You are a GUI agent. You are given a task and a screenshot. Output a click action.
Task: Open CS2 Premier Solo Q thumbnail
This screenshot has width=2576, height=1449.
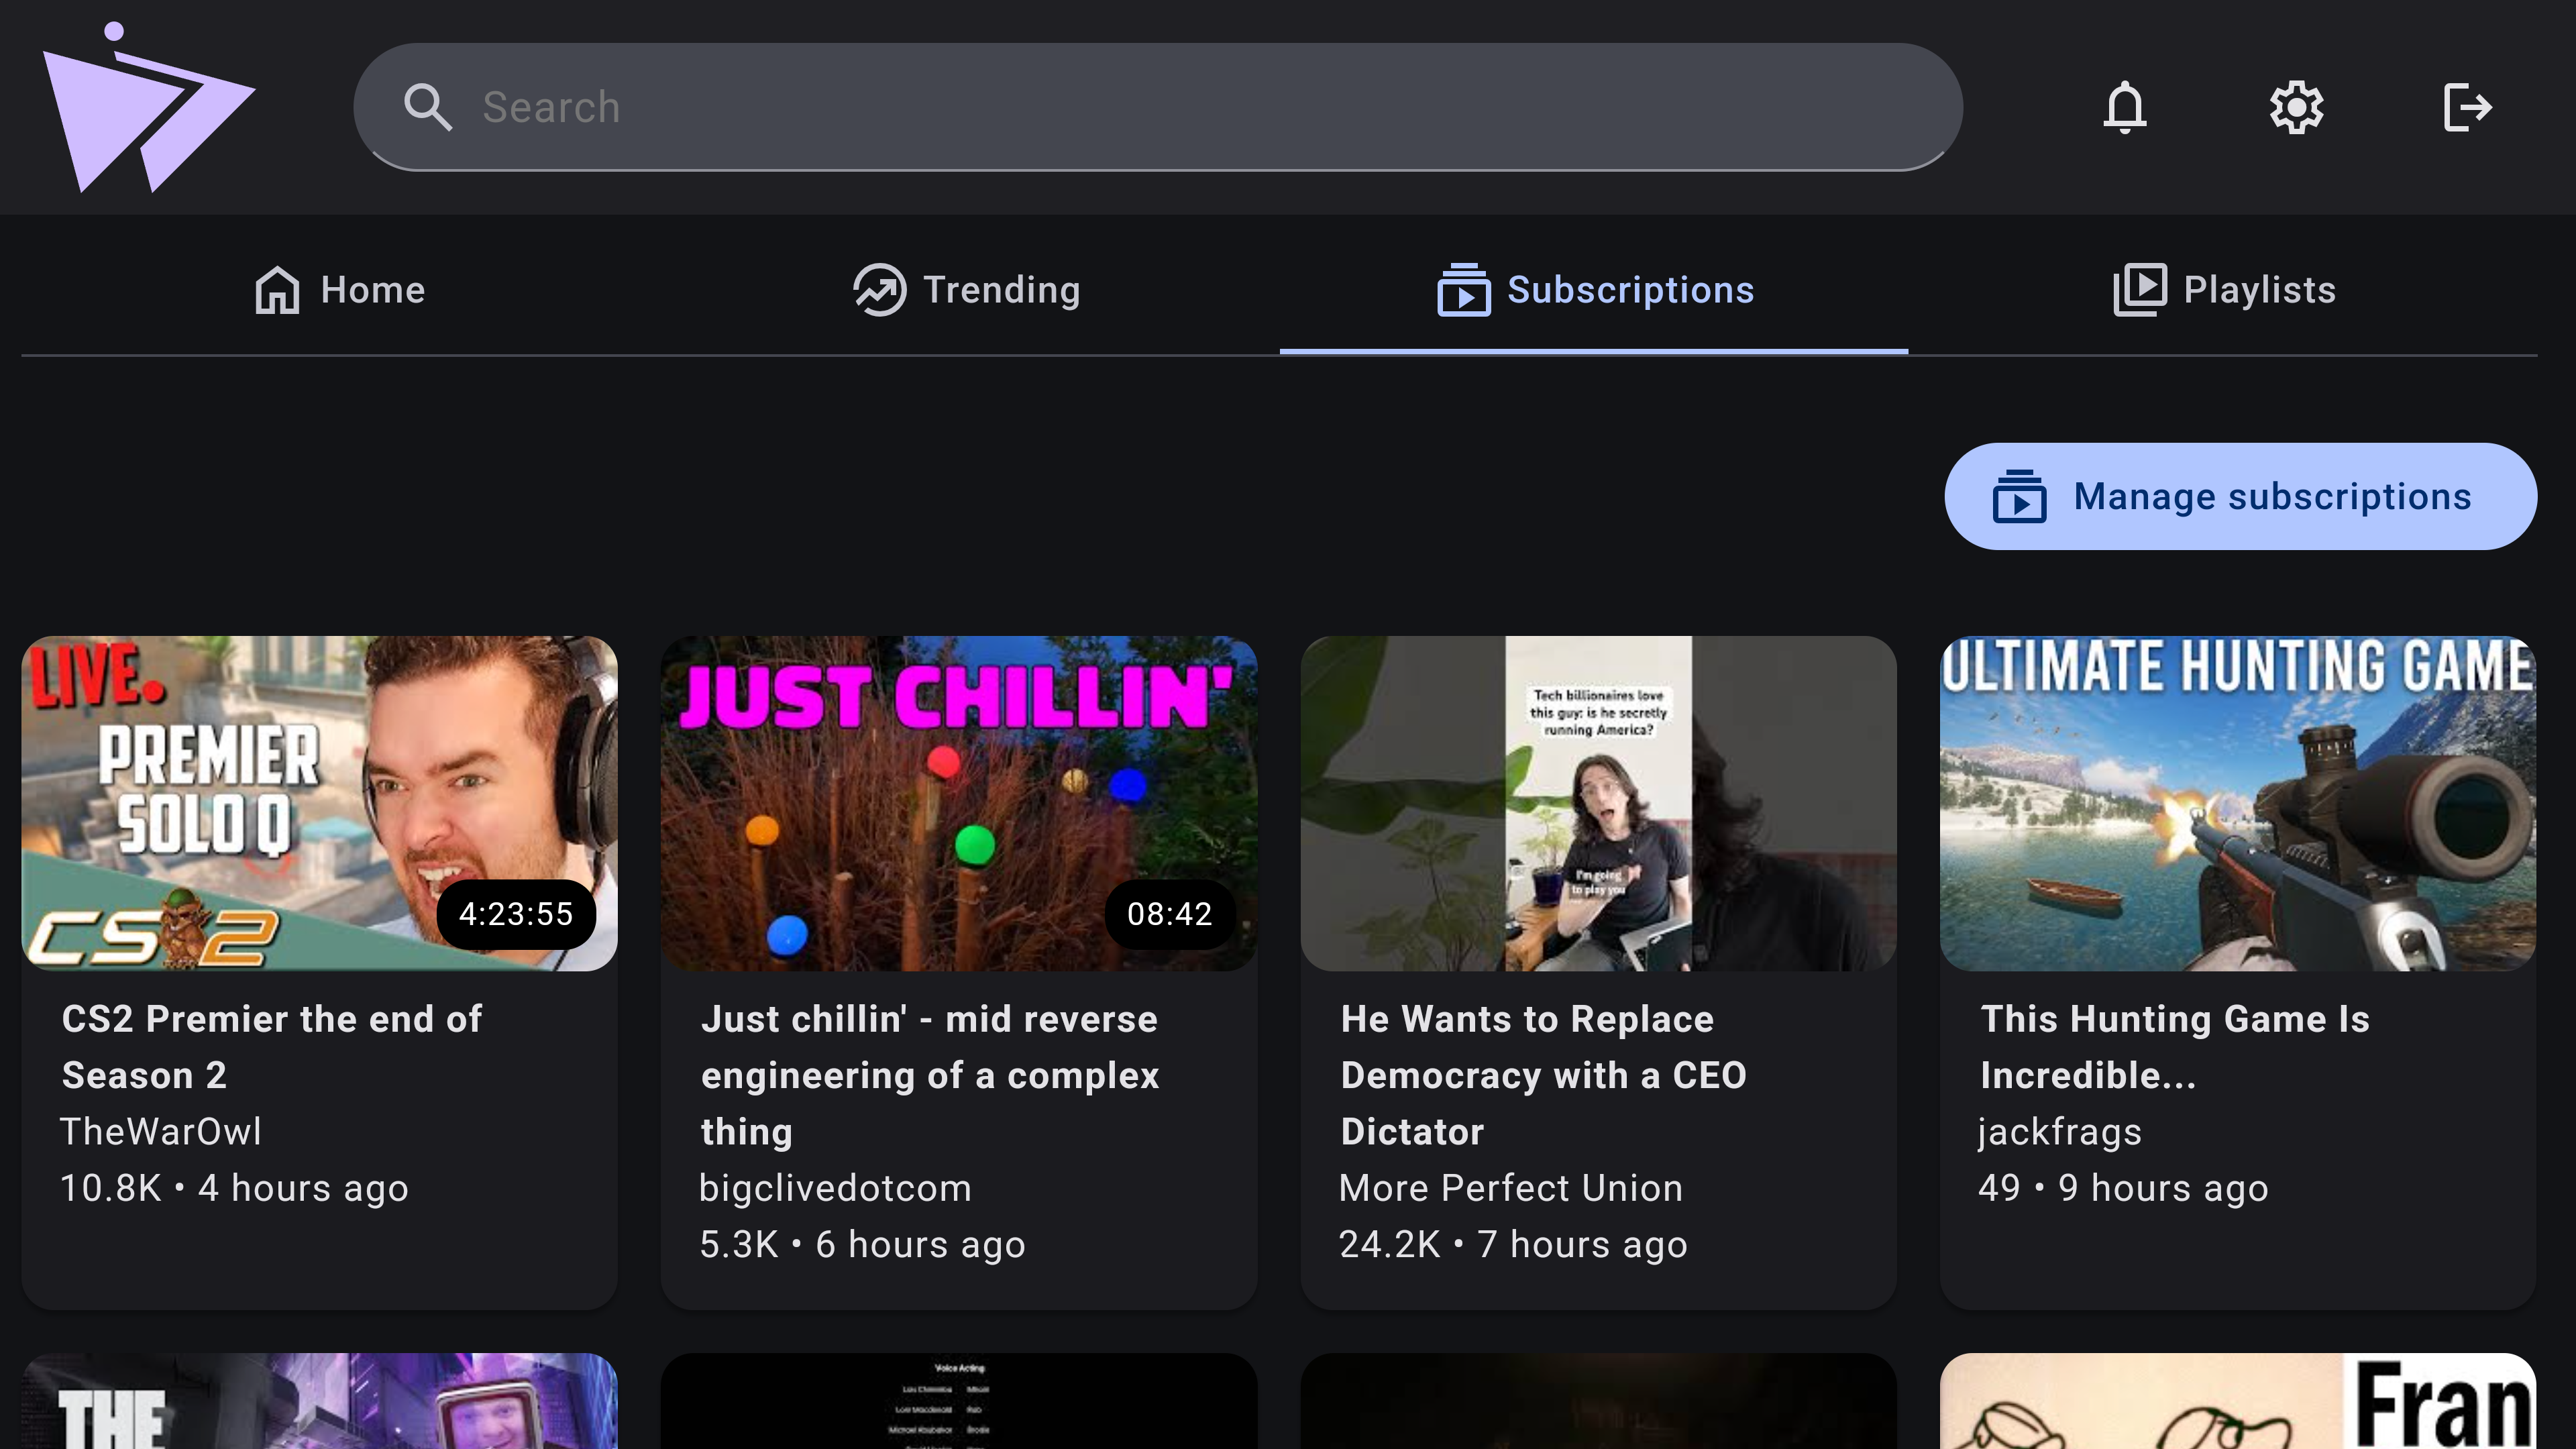320,803
